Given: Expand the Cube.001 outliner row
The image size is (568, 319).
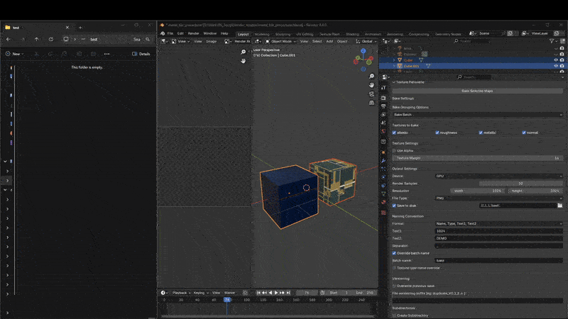Looking at the screenshot, I should click(x=394, y=66).
